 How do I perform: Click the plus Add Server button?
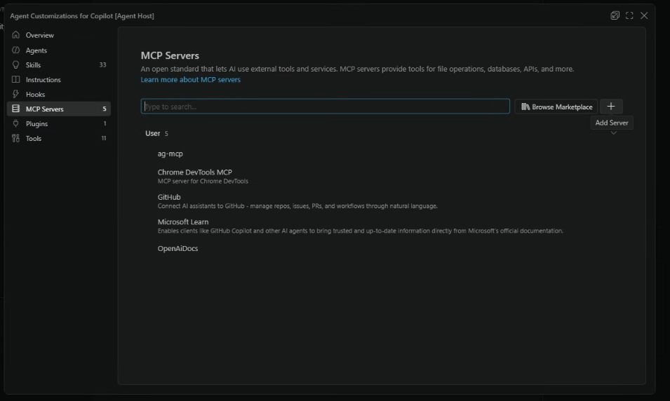(611, 107)
